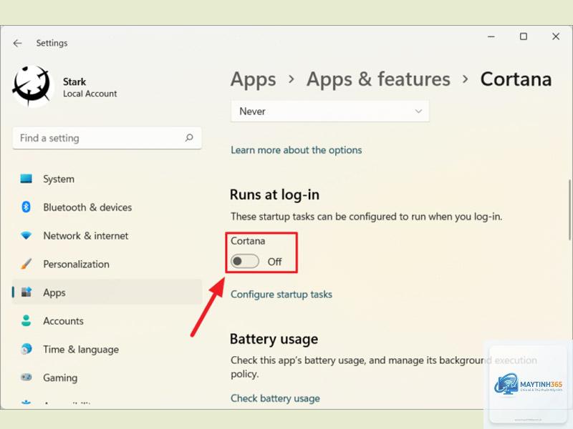The height and width of the screenshot is (429, 573).
Task: Click the Bluetooth icon in sidebar
Action: point(26,207)
